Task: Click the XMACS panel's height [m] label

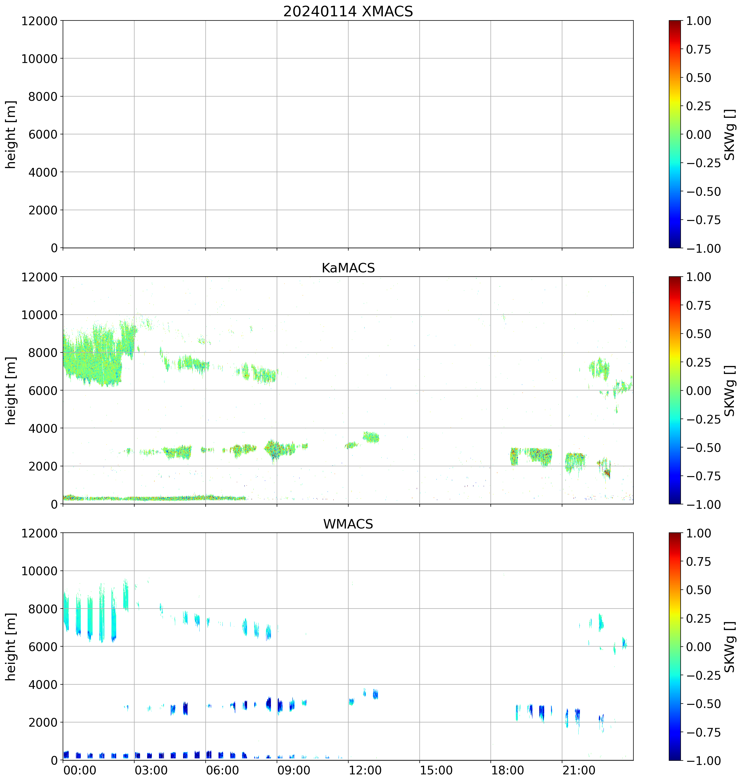Action: (11, 135)
